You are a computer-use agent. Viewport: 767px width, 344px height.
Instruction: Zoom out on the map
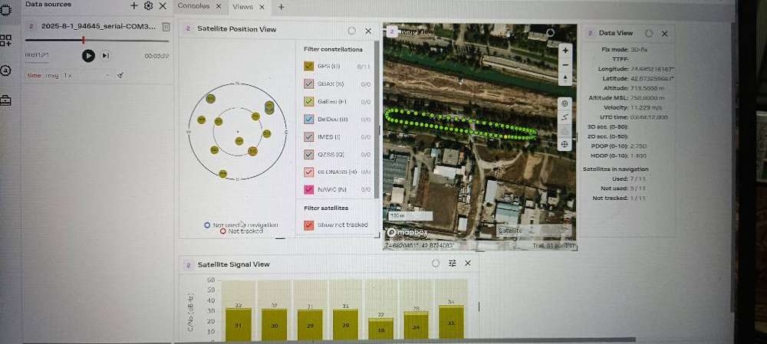[x=565, y=65]
